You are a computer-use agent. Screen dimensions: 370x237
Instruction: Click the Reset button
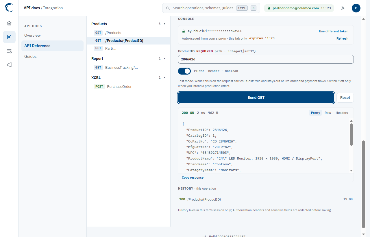[345, 98]
